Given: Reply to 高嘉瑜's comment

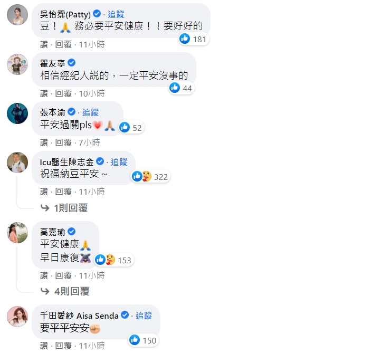Looking at the screenshot, I should tap(63, 275).
